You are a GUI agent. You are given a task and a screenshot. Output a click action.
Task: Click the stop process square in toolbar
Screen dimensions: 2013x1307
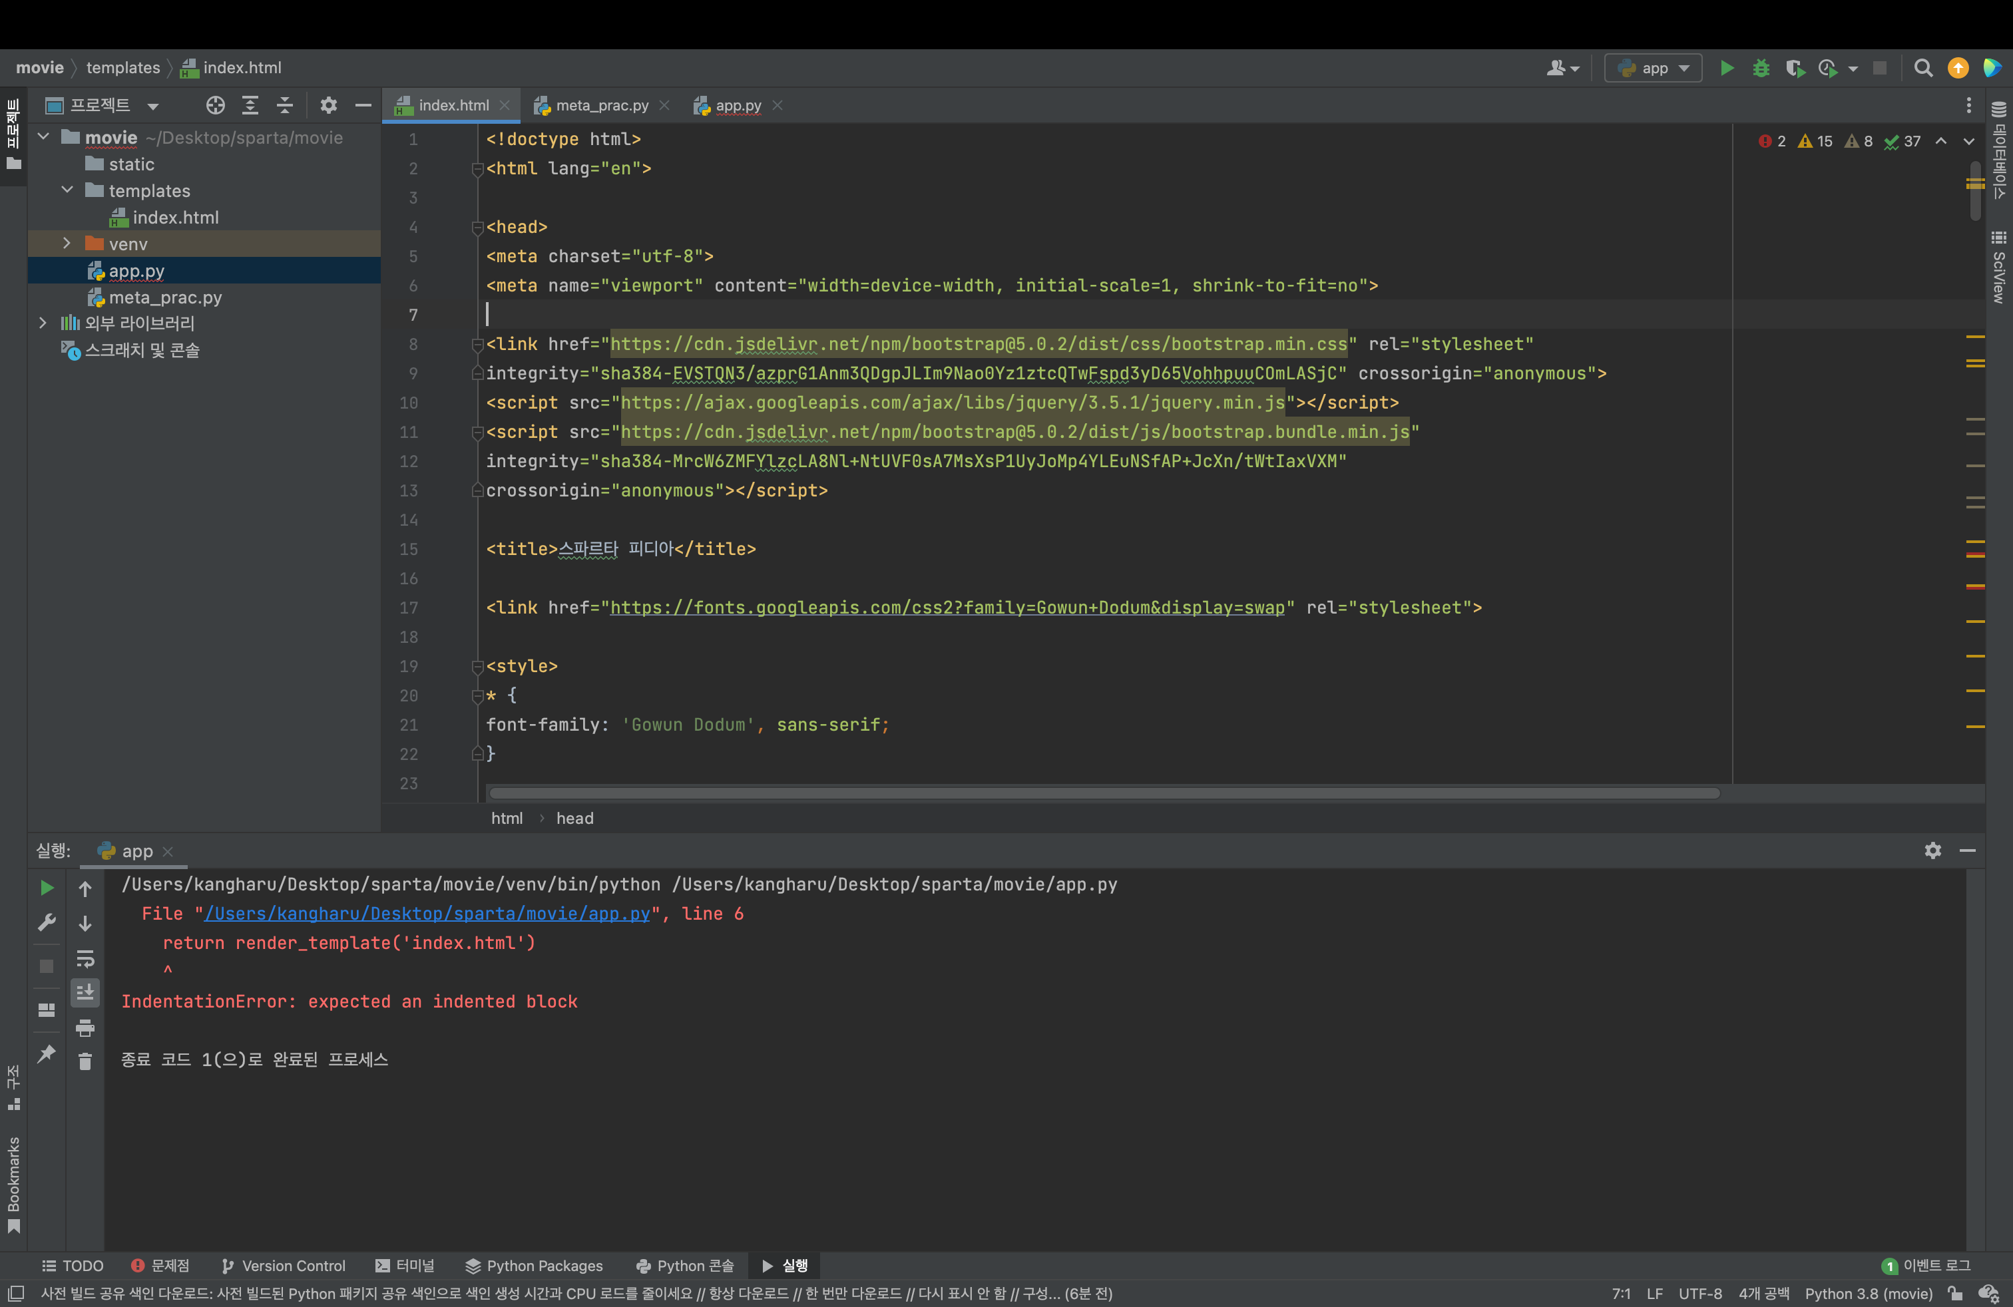click(1879, 68)
